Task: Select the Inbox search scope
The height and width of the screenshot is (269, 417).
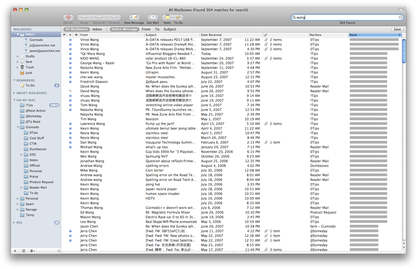Action: (x=97, y=29)
